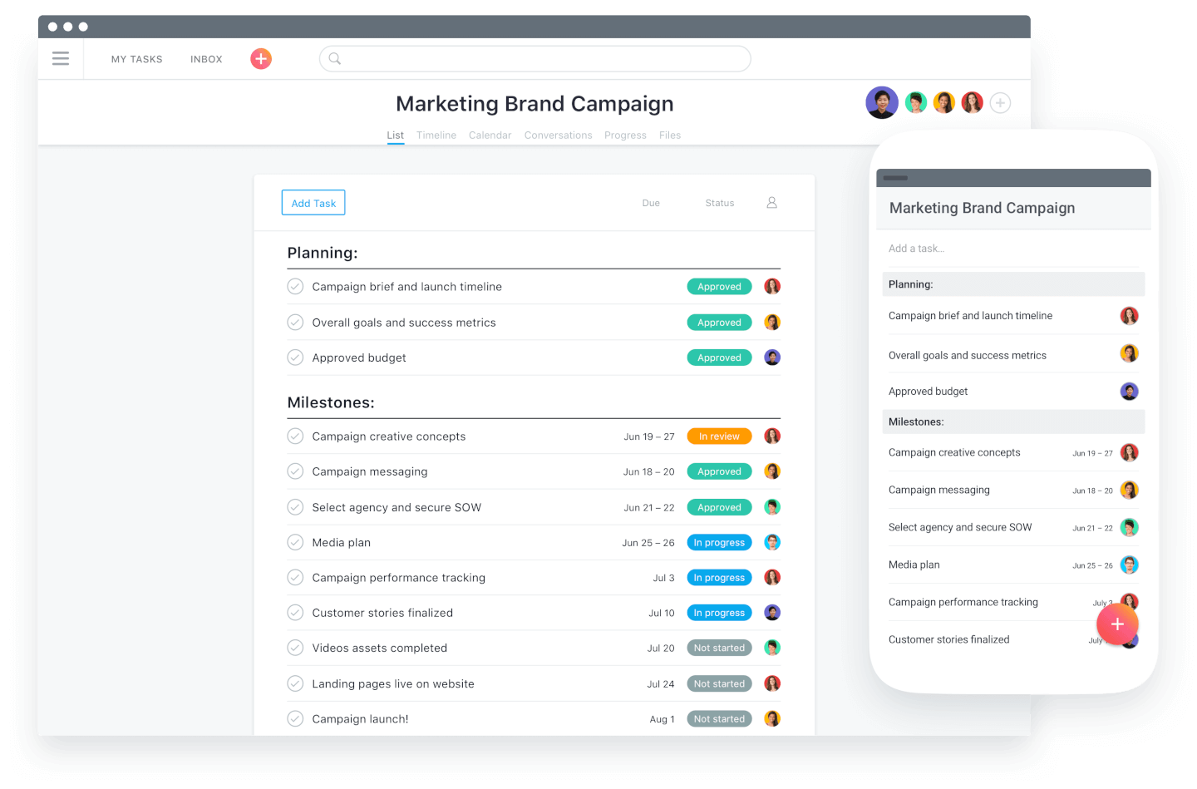Screen dimensions: 1197x789
Task: Tap the phone's floating plus button
Action: click(x=1117, y=624)
